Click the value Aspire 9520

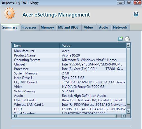71,55
